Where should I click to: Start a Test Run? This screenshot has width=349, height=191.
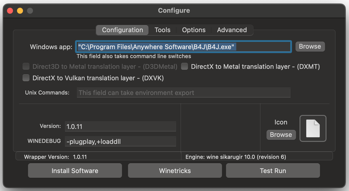coord(273,171)
